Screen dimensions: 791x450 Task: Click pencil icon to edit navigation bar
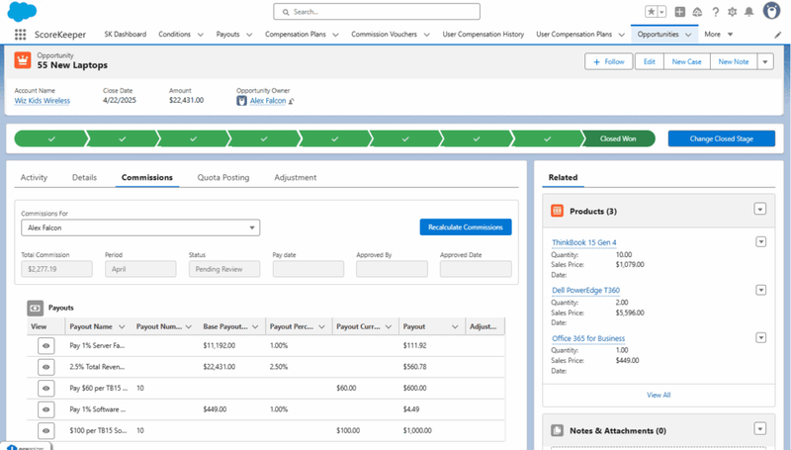pos(777,35)
